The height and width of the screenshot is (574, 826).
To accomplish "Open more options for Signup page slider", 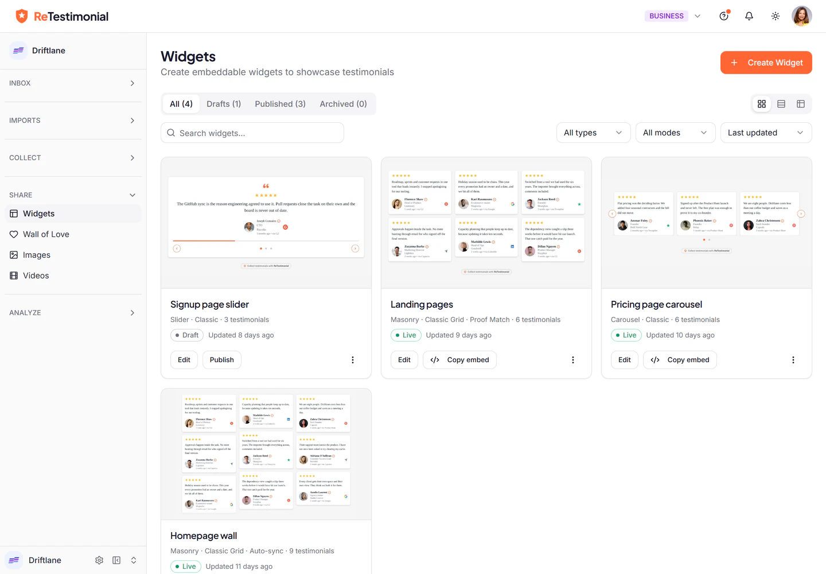I will tap(353, 360).
